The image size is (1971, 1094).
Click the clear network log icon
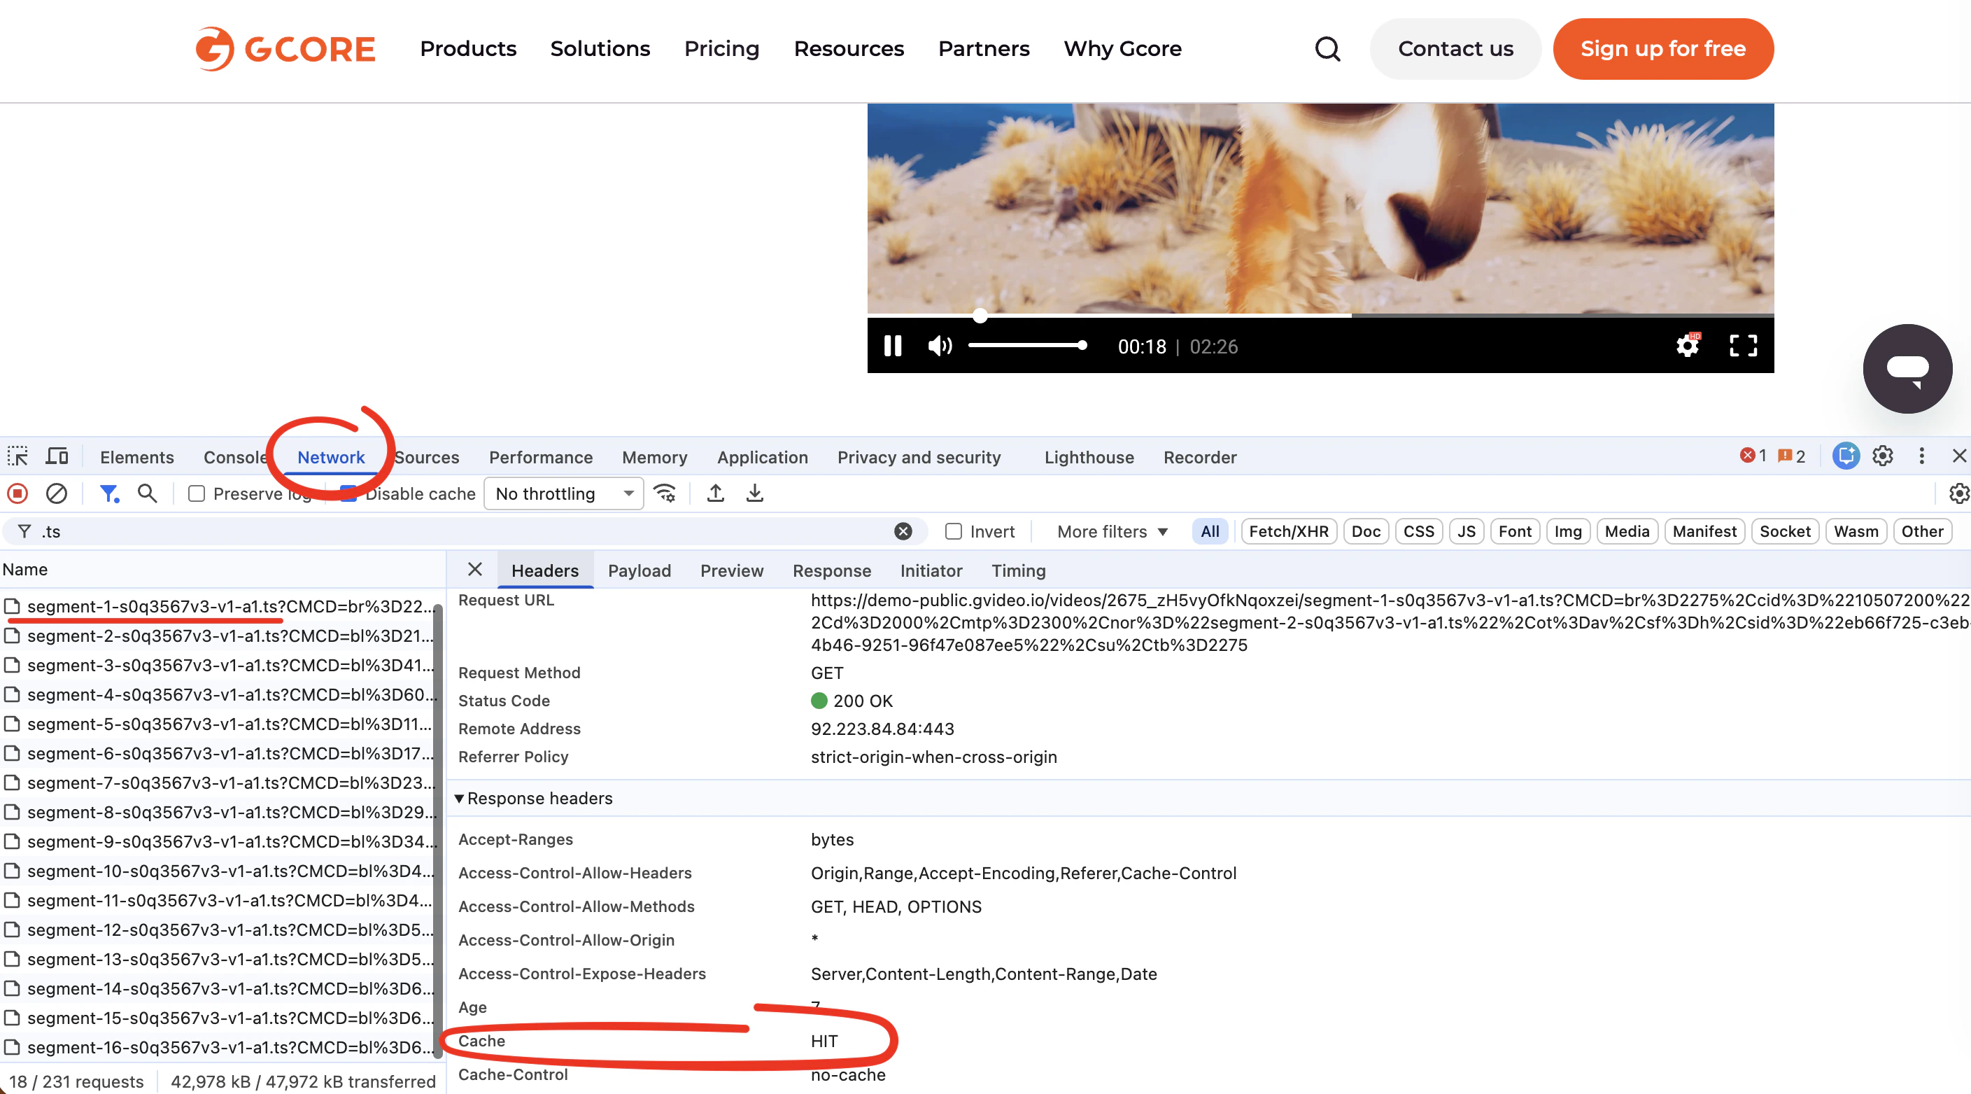click(x=57, y=493)
